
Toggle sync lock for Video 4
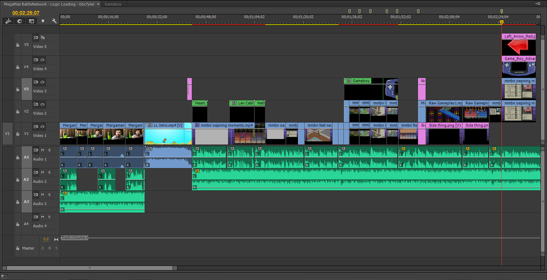click(x=36, y=60)
